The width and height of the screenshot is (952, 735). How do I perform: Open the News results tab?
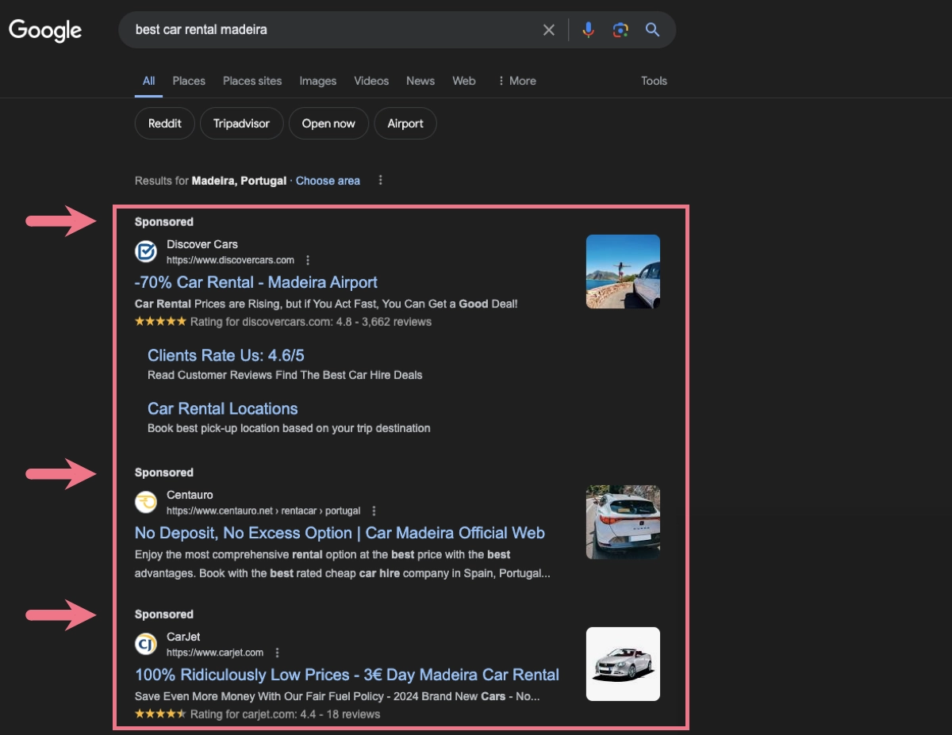click(420, 81)
